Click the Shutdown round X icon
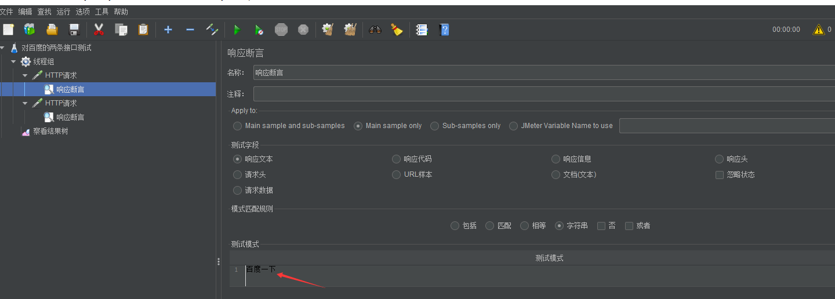The height and width of the screenshot is (299, 835). click(x=303, y=30)
